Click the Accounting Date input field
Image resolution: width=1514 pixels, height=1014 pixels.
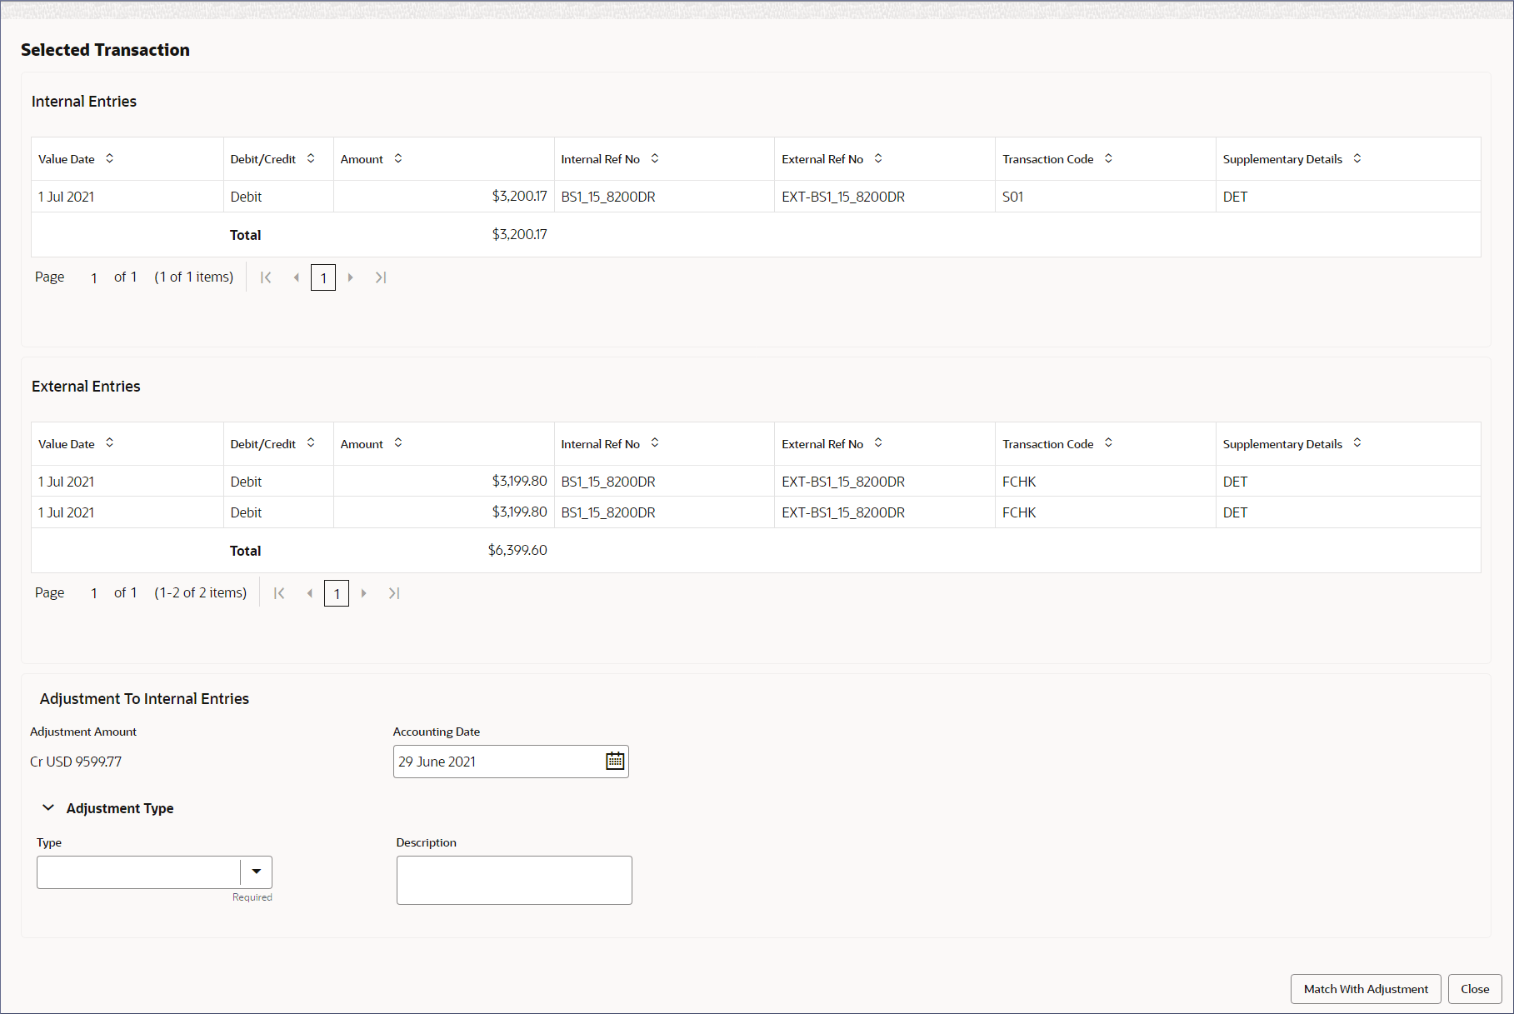(498, 762)
